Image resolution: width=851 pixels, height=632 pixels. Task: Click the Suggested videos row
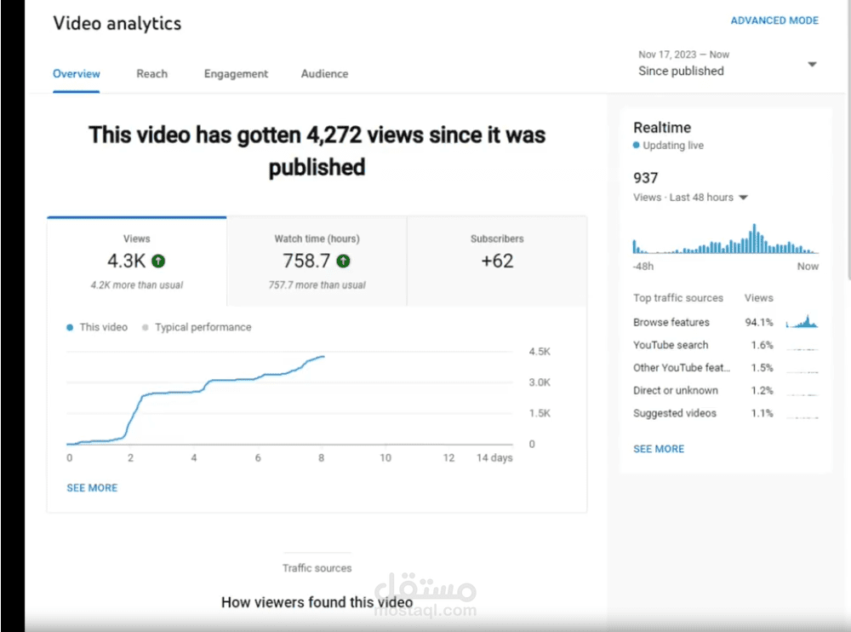726,414
